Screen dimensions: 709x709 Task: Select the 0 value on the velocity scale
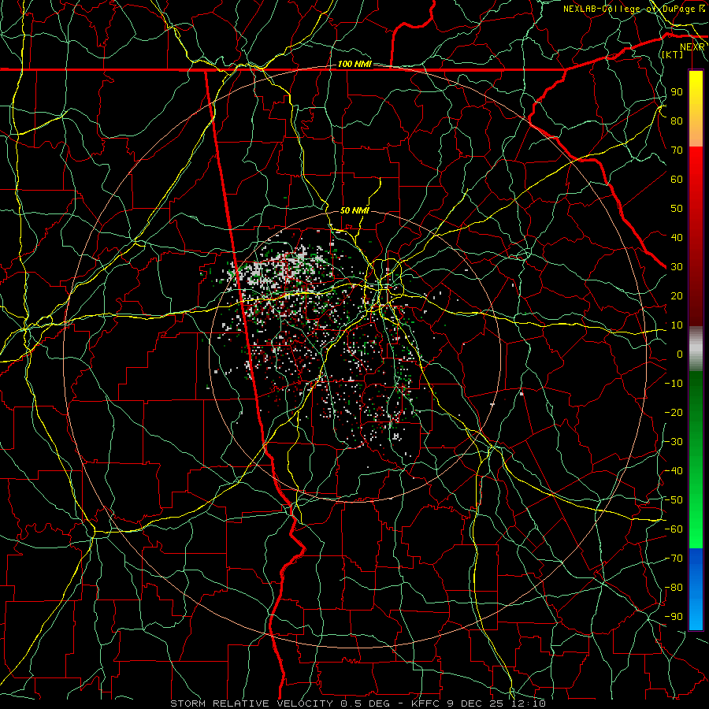click(x=680, y=354)
